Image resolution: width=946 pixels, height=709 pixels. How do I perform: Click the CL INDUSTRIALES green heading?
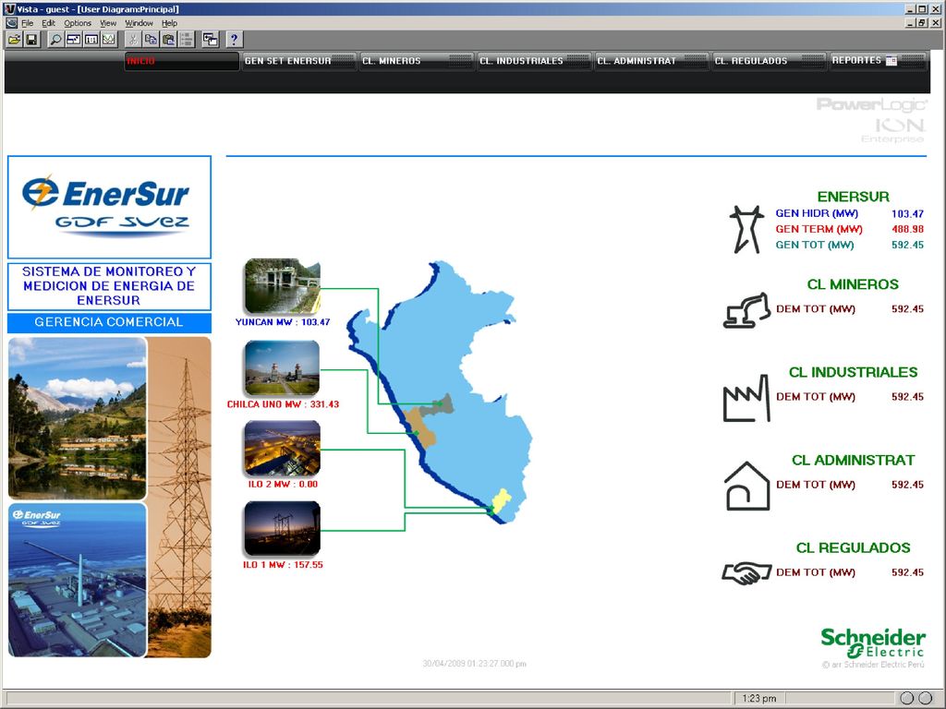tap(853, 373)
